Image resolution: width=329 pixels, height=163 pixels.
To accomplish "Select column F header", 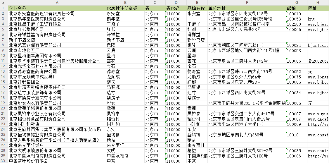I will [247, 3].
